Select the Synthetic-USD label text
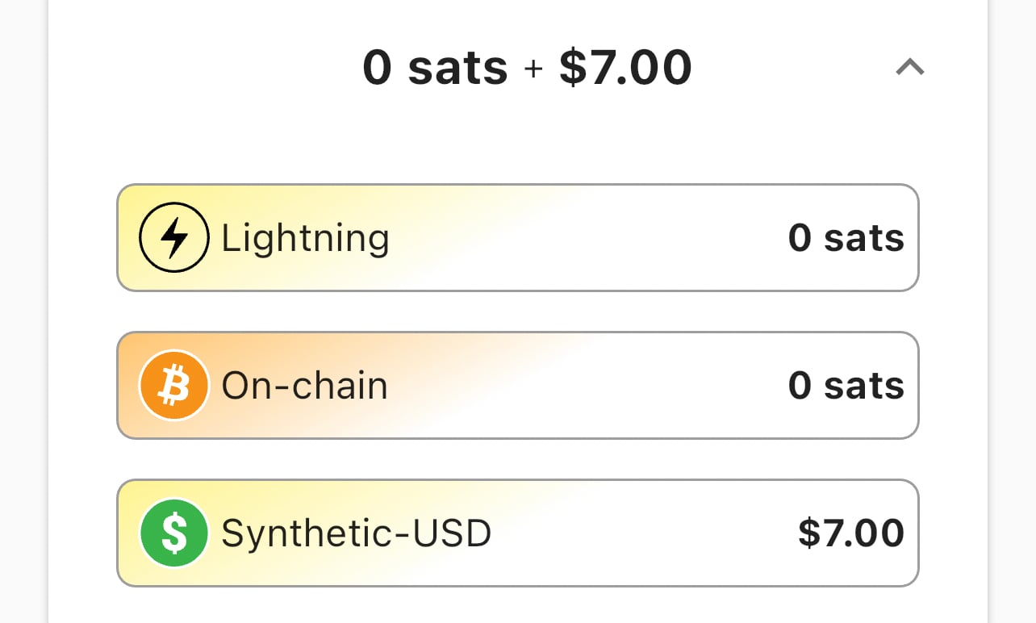 tap(356, 533)
